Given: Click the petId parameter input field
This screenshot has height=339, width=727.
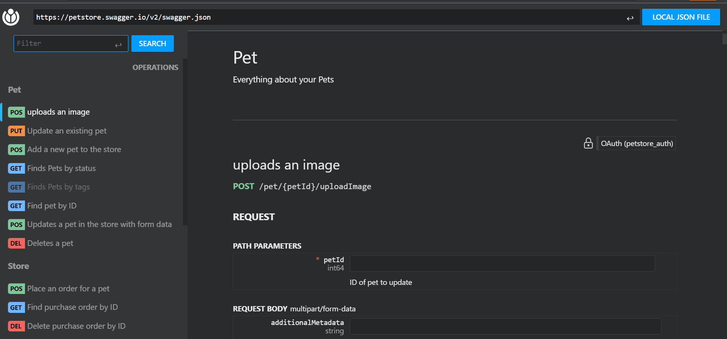Looking at the screenshot, I should coord(502,263).
